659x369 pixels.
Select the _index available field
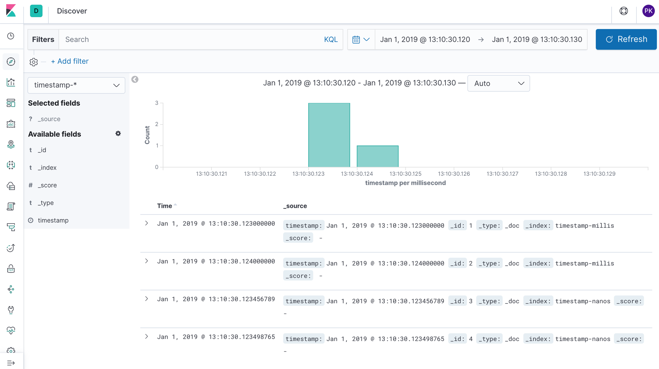pyautogui.click(x=47, y=168)
